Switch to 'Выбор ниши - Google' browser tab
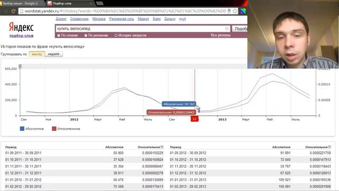339x191 pixels. [22, 3]
